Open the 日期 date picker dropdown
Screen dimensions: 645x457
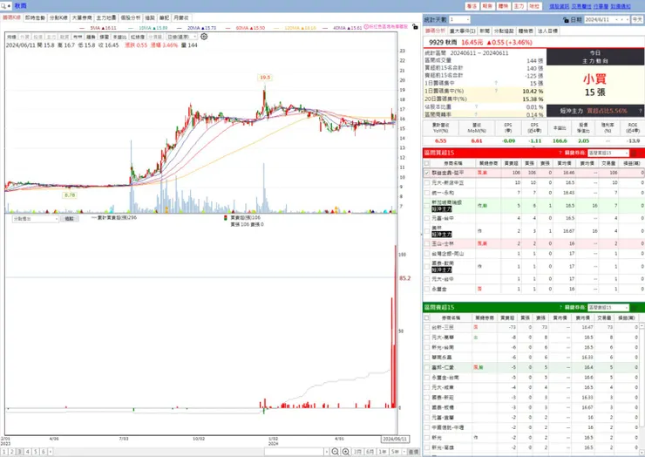coord(616,20)
